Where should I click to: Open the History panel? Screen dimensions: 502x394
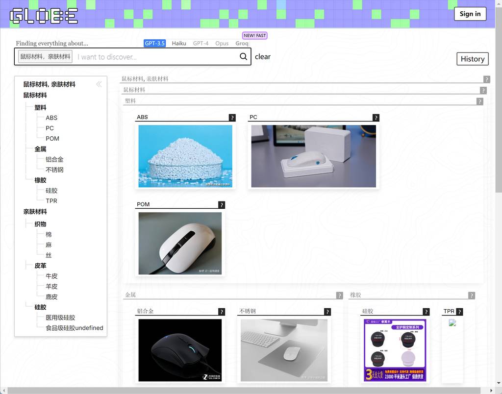472,59
